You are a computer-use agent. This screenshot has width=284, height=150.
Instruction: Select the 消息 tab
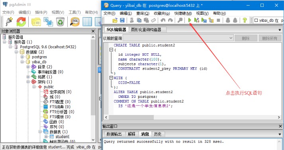[x=145, y=134]
